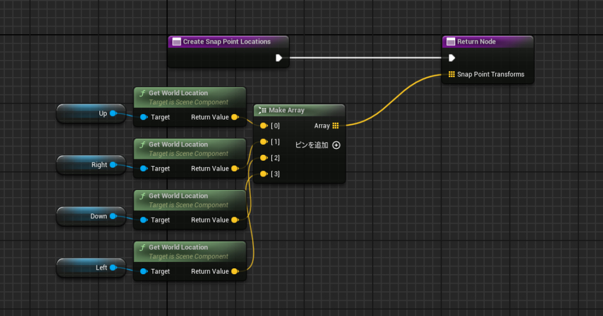Click the Return Node execution input pin
Image resolution: width=603 pixels, height=316 pixels.
click(451, 58)
